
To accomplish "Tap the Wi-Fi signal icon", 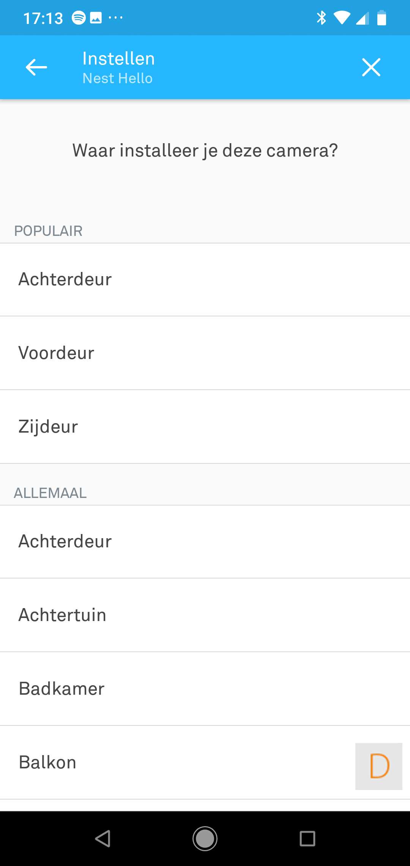I will pos(342,17).
